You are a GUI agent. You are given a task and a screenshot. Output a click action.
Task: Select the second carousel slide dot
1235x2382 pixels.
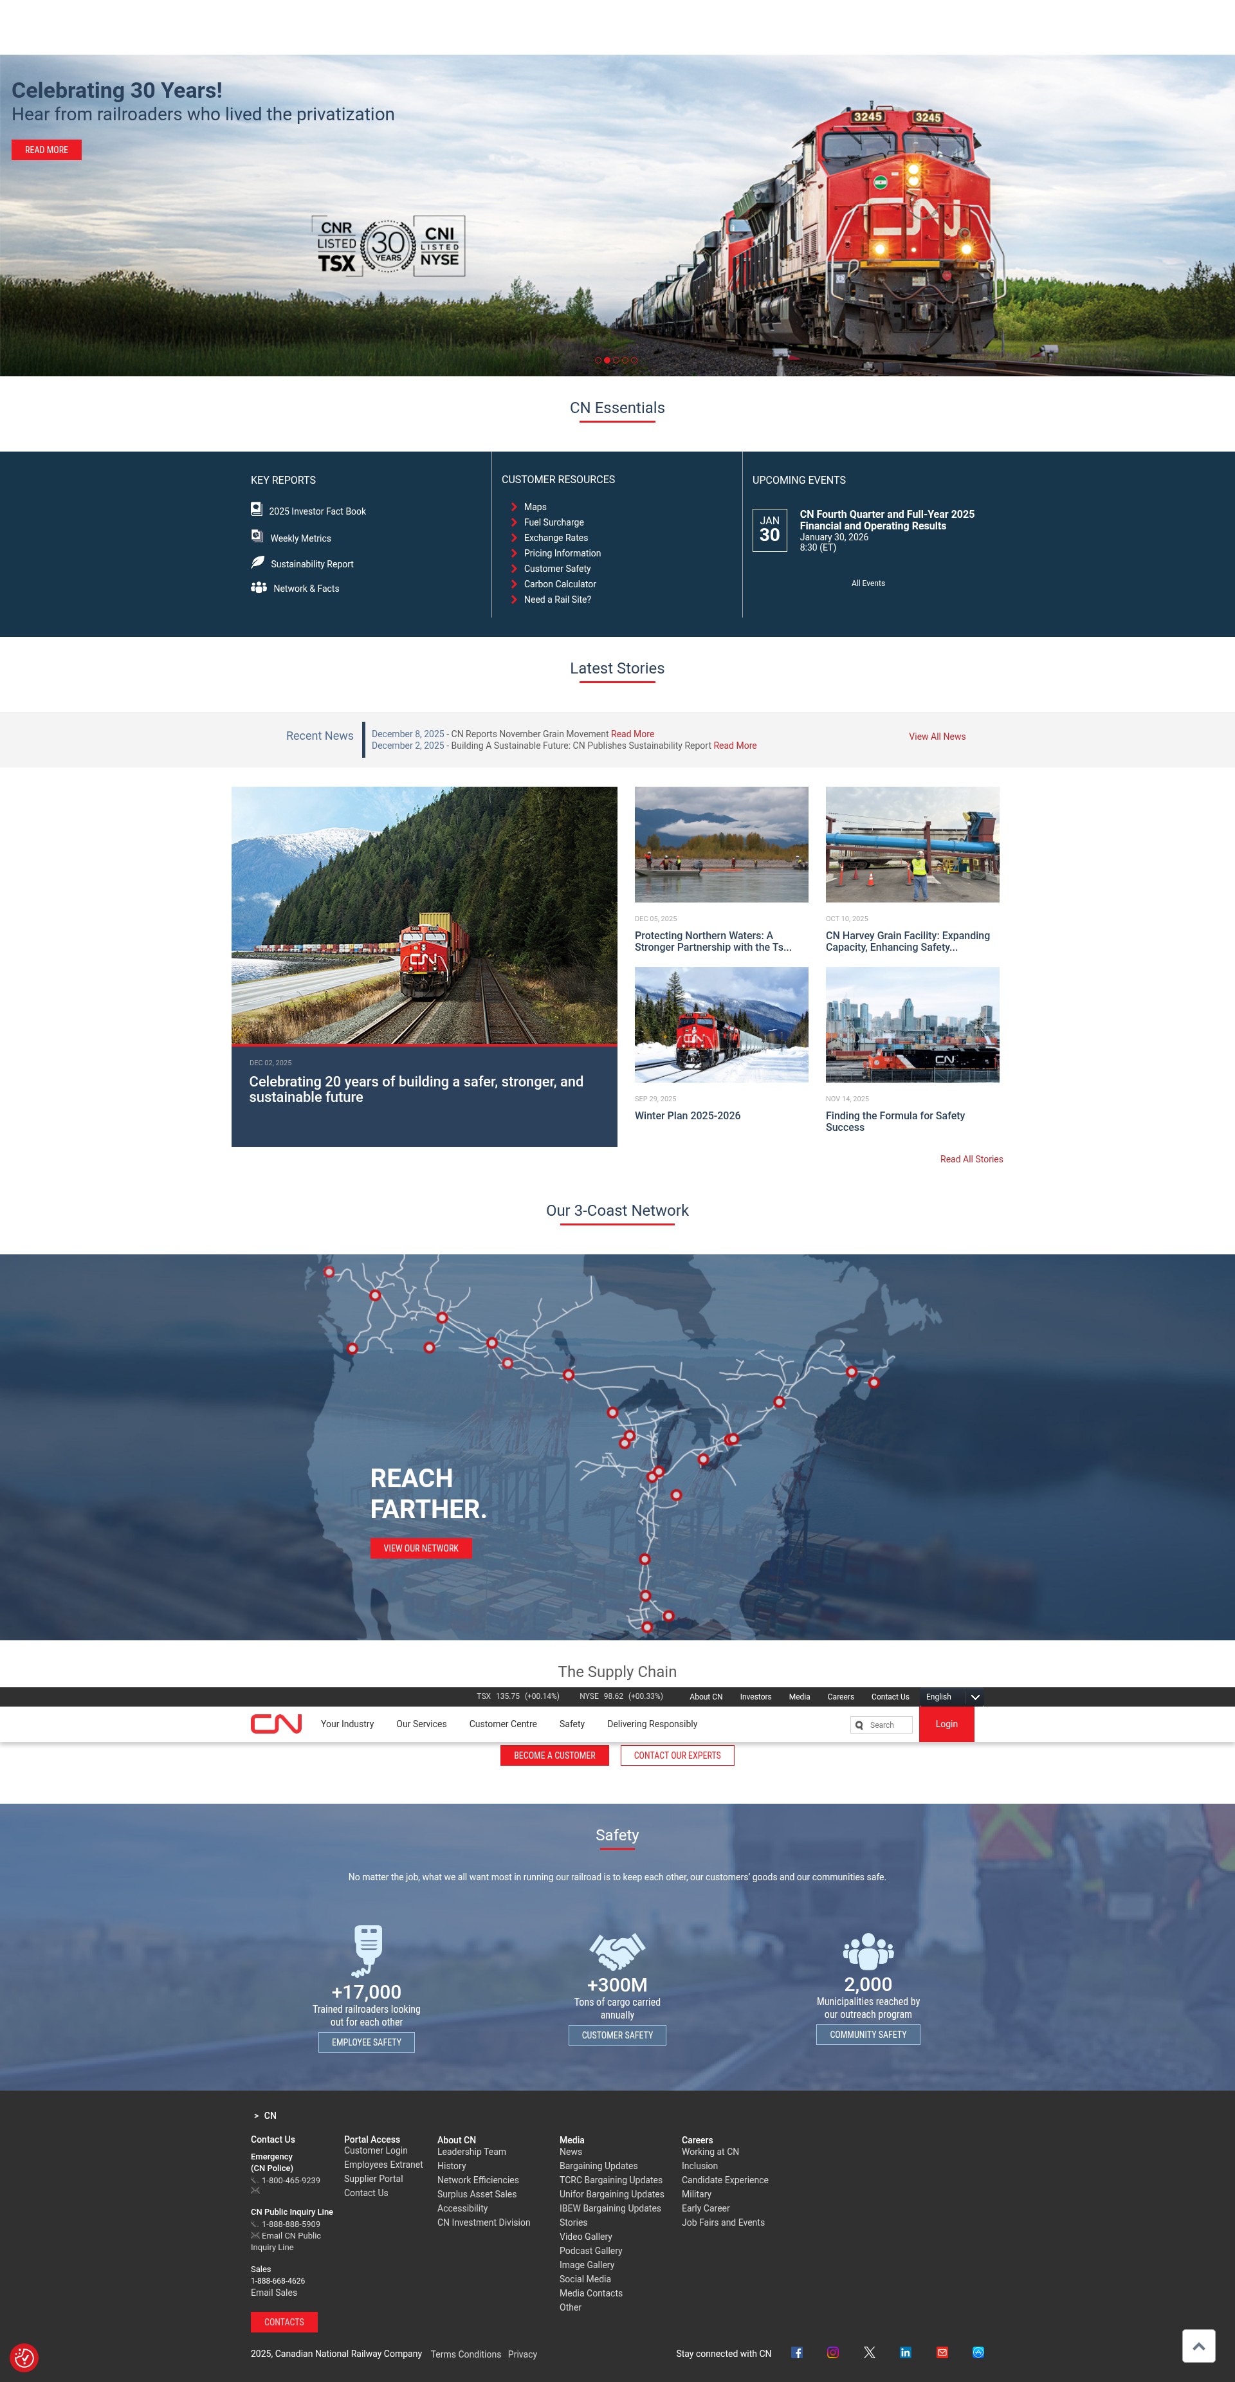[x=607, y=361]
